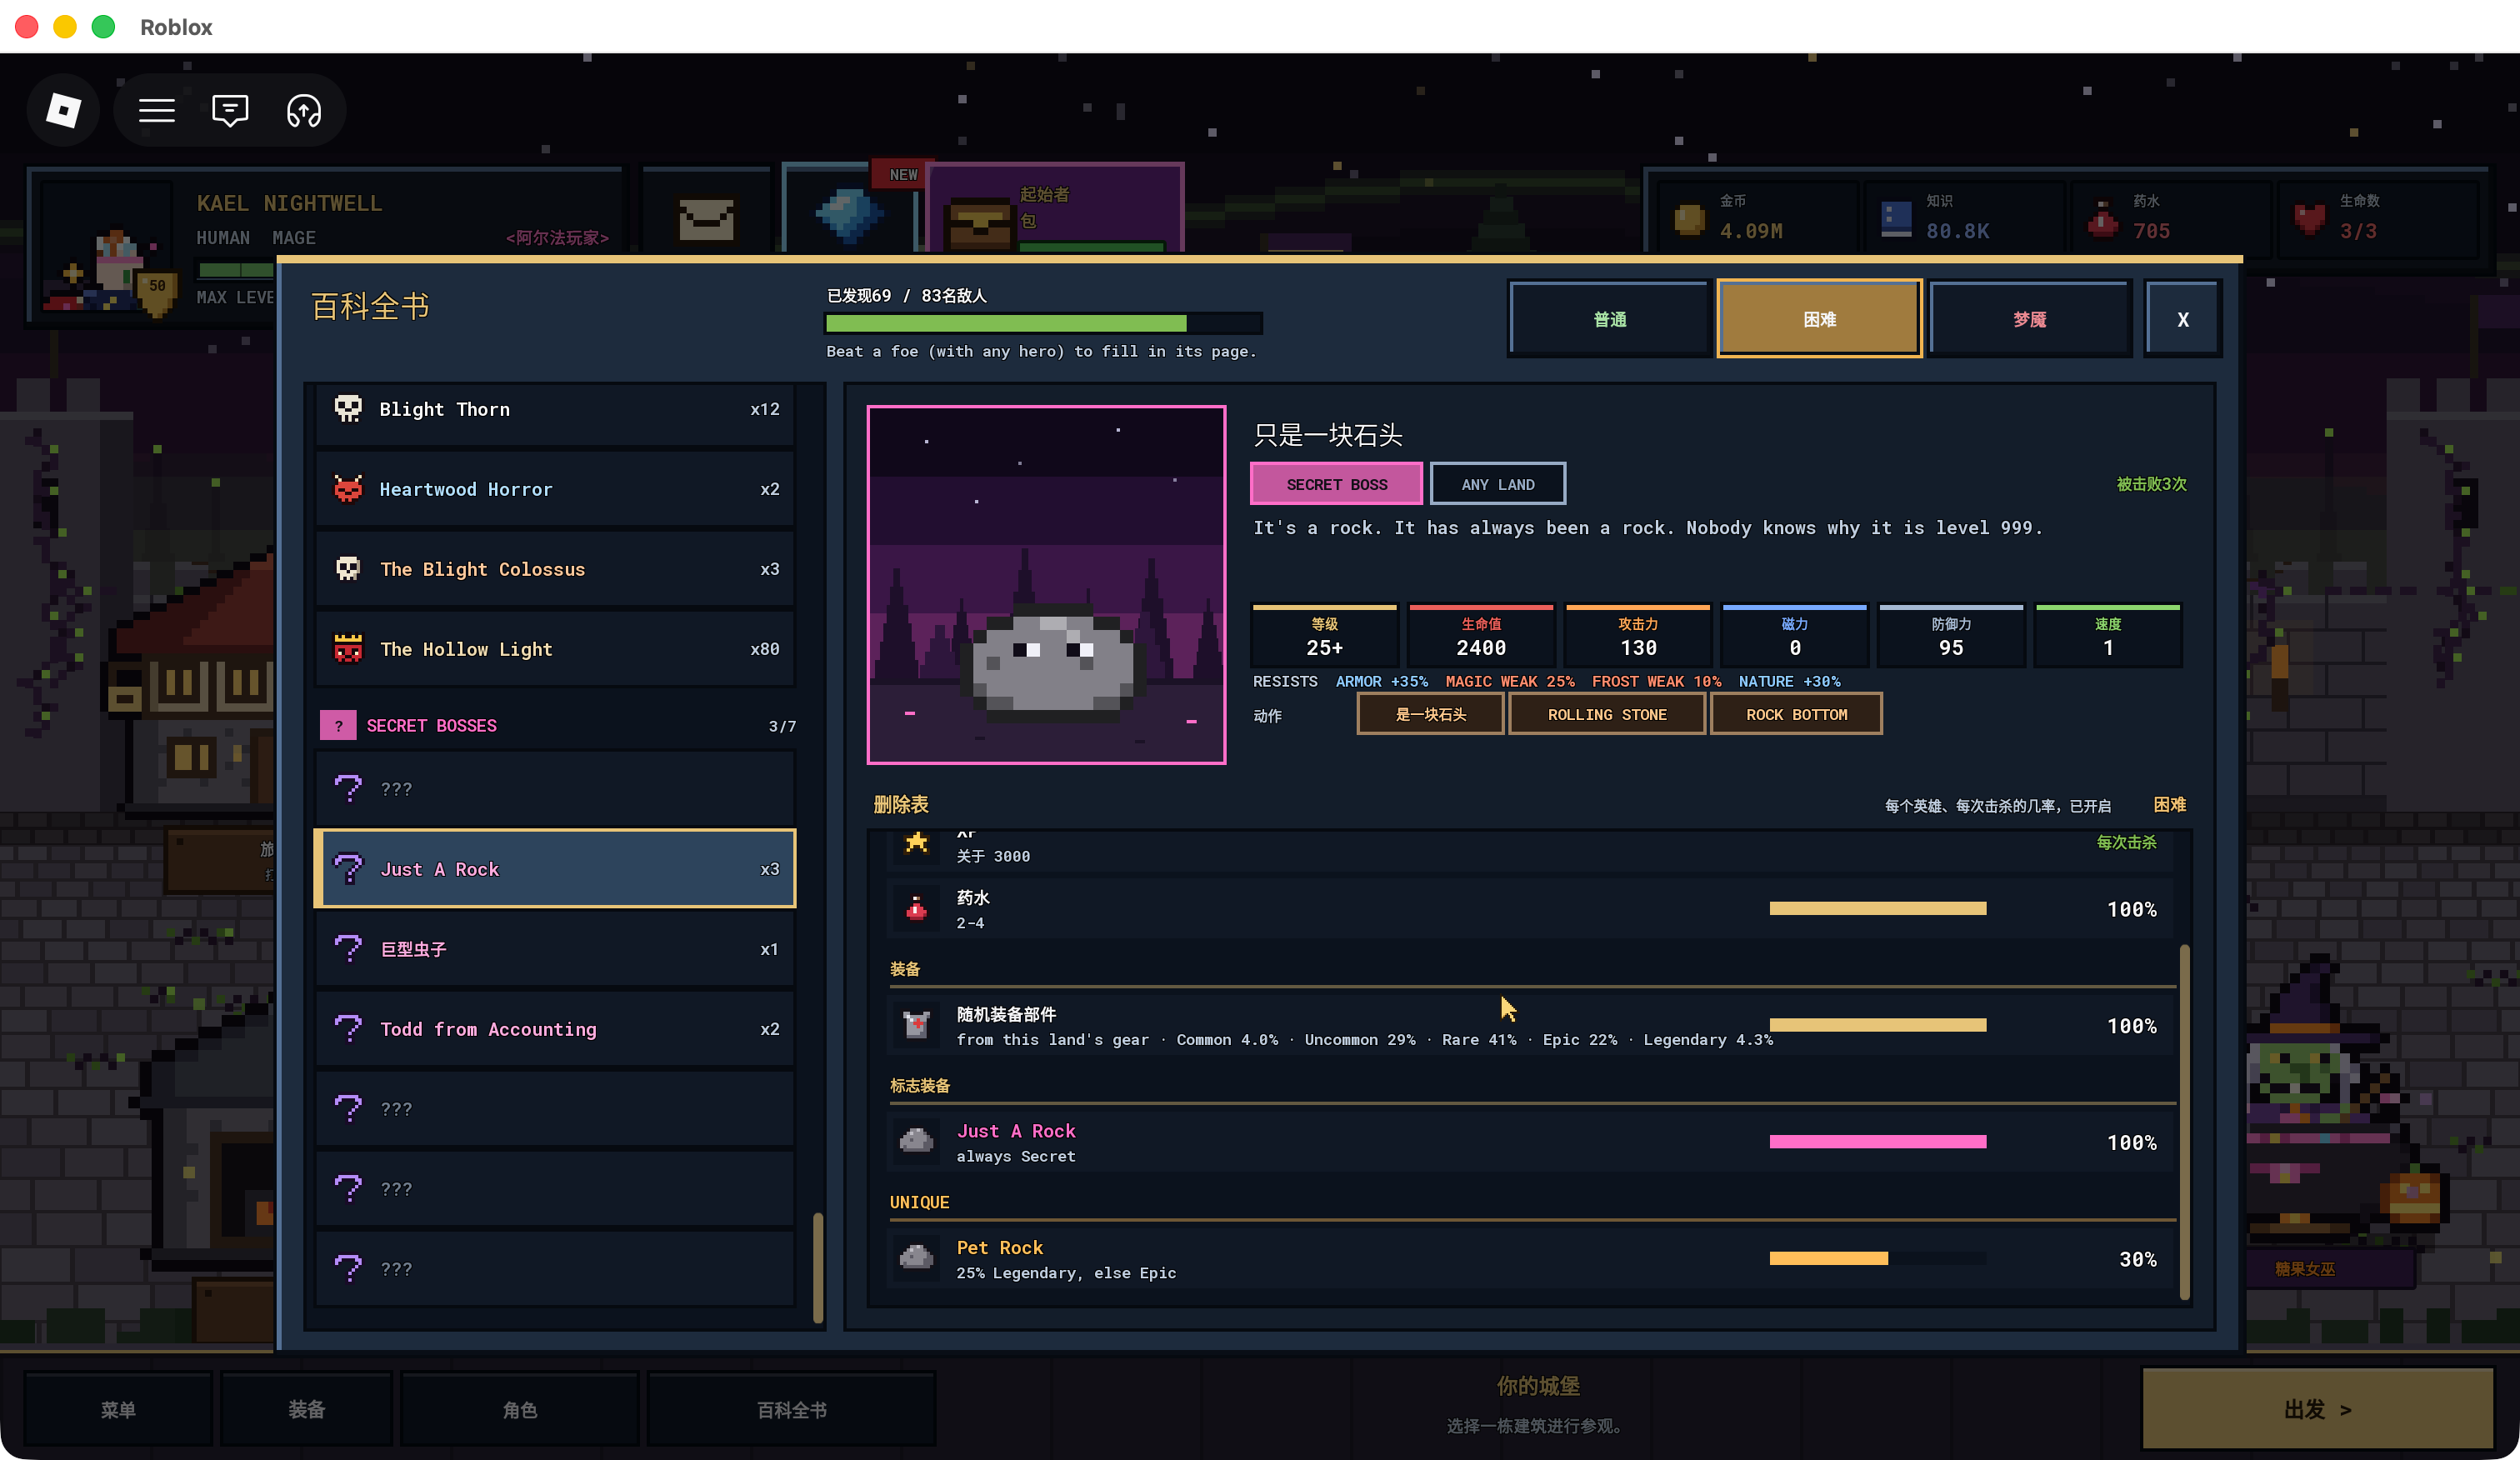Click the random gear part drop icon
The height and width of the screenshot is (1460, 2520).
(916, 1025)
